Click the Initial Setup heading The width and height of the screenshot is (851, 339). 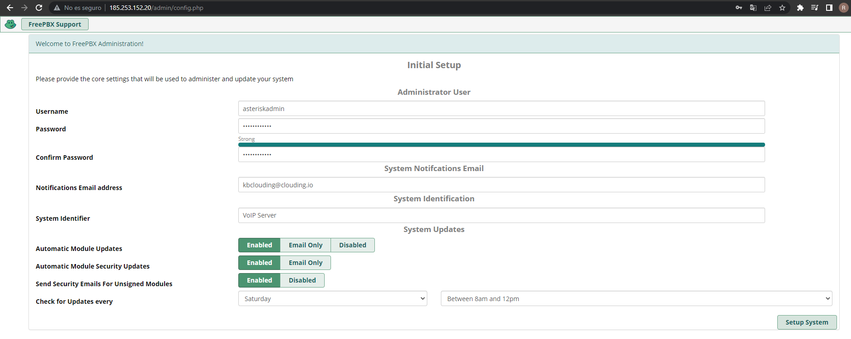coord(434,65)
